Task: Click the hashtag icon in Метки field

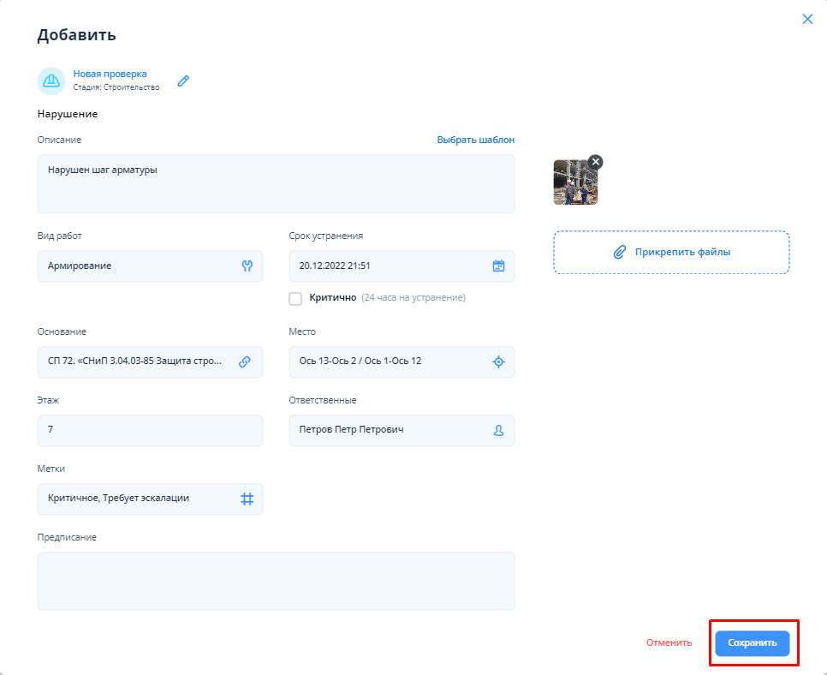Action: pos(247,499)
